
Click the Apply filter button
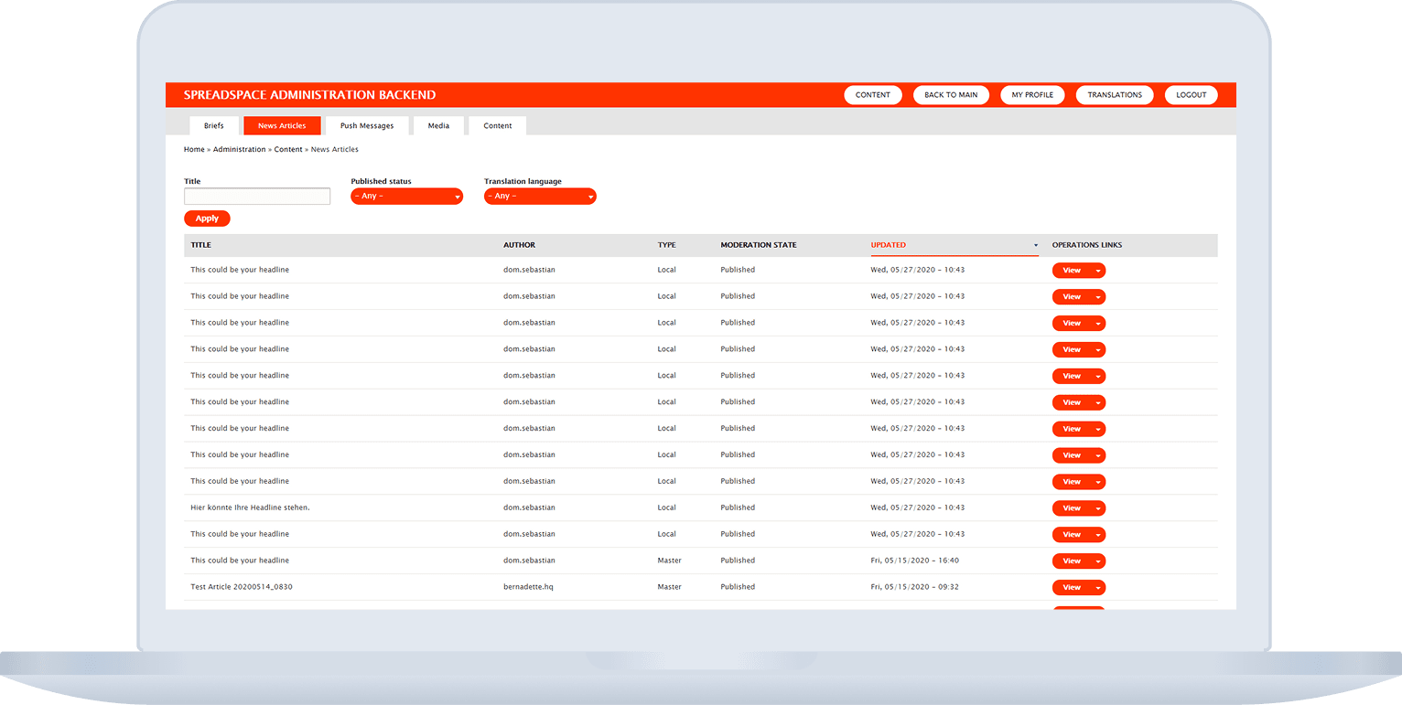click(207, 218)
